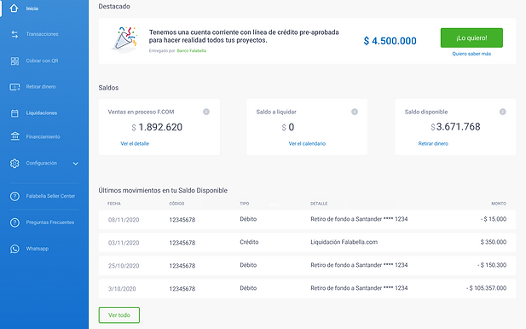Click Banco Falabella link
The height and width of the screenshot is (329, 526).
click(x=192, y=50)
